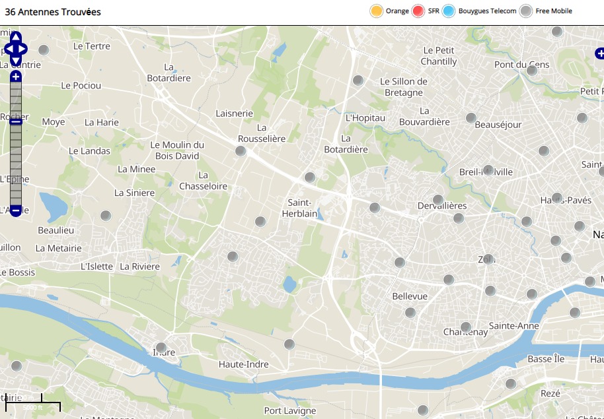This screenshot has height=419, width=604.
Task: Pan the map right with the arrow
Action: [23, 49]
